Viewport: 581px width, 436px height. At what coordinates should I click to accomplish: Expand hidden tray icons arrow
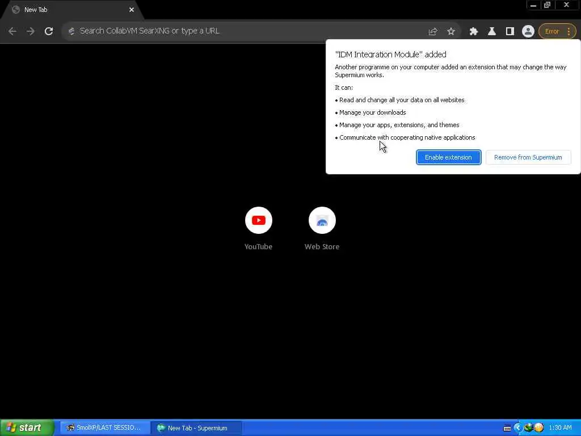point(518,428)
